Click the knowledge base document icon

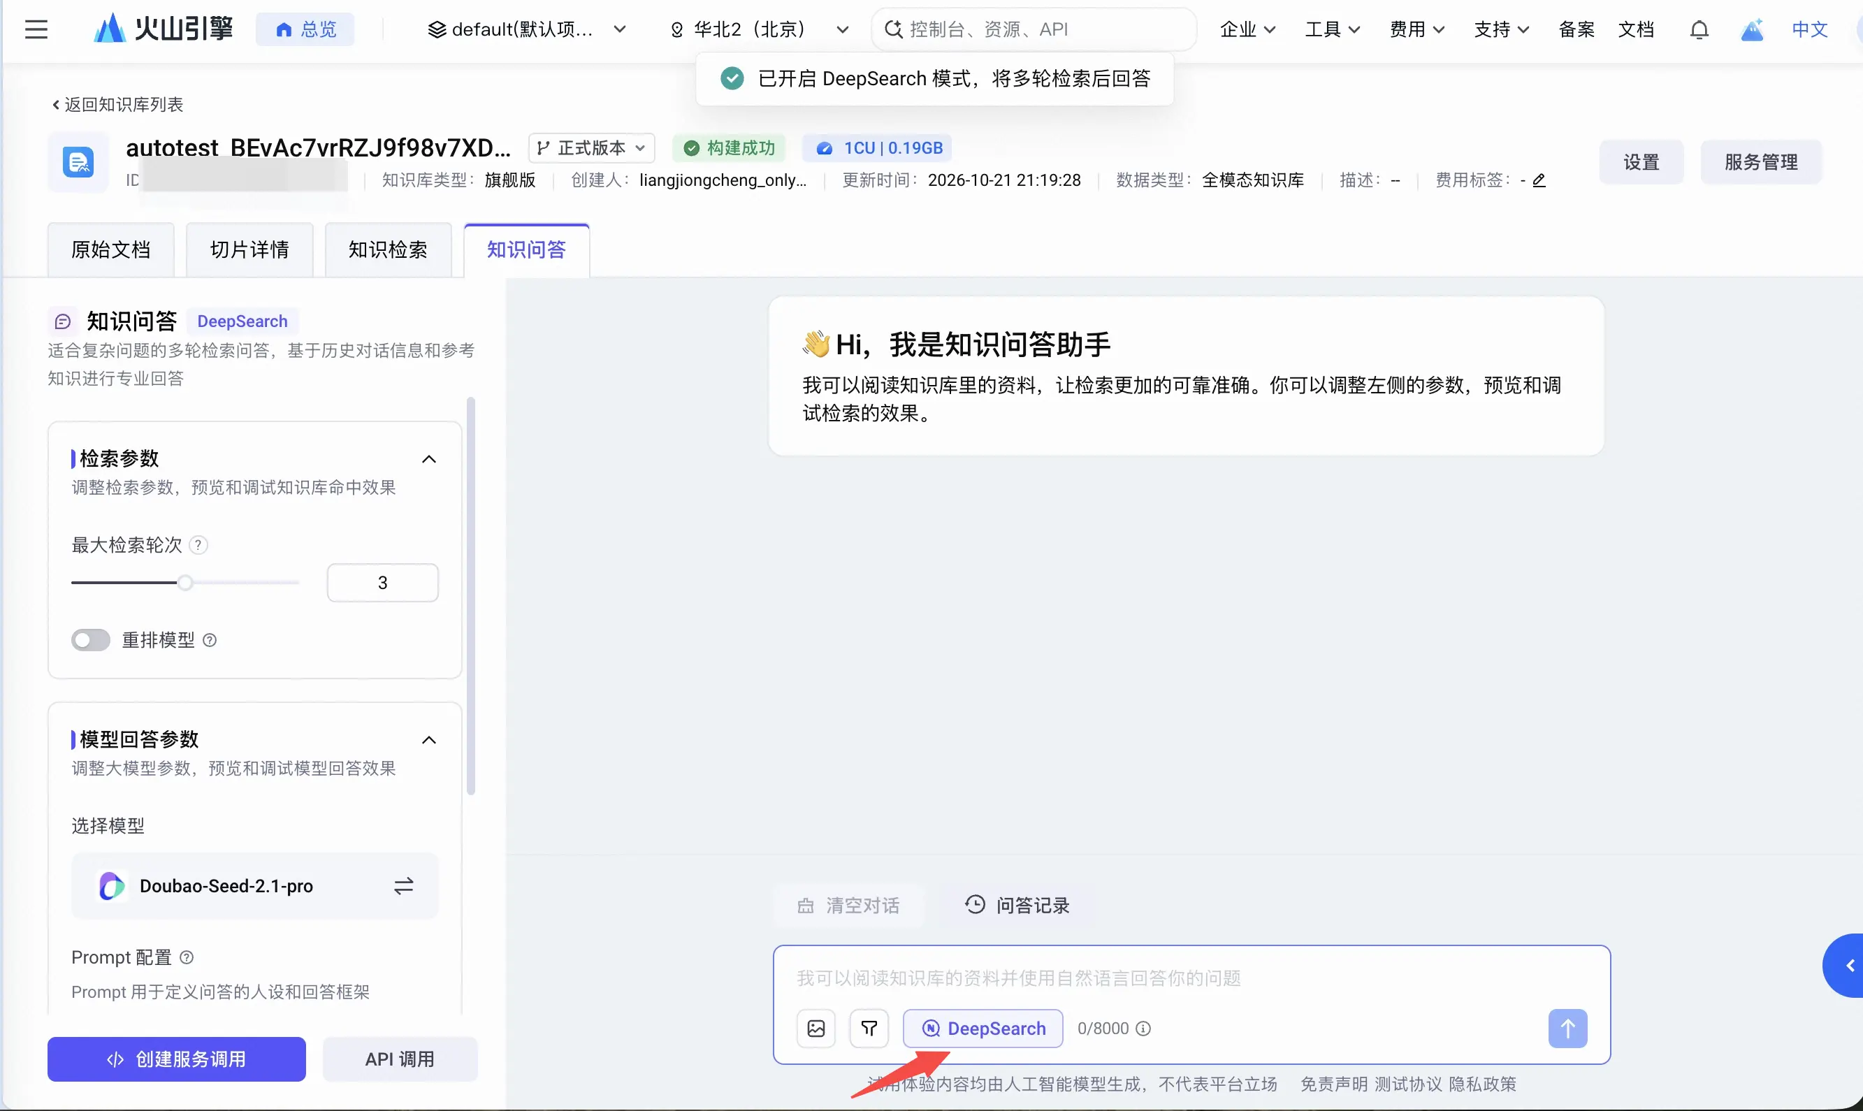coord(78,161)
